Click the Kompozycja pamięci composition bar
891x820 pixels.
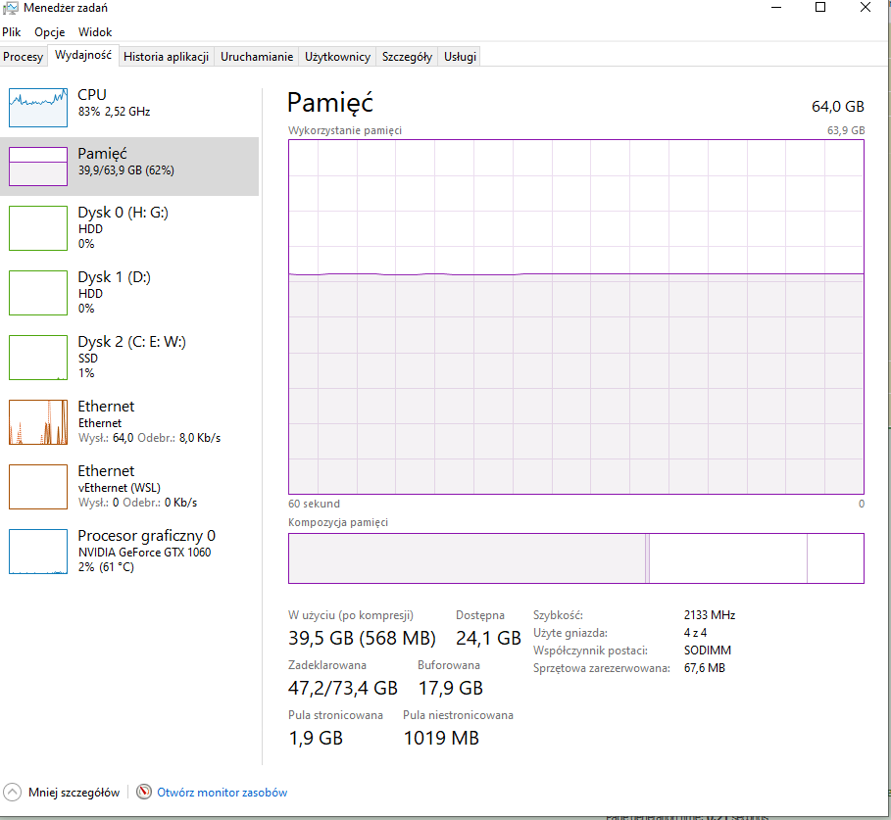(x=576, y=558)
